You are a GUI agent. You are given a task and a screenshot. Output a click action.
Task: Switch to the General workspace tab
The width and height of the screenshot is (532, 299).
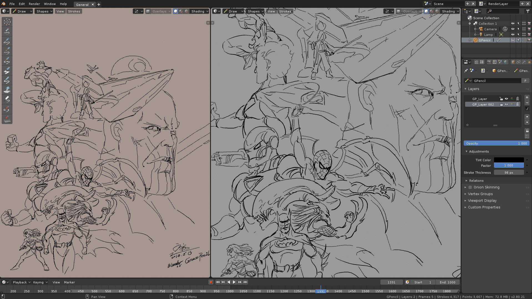point(82,4)
